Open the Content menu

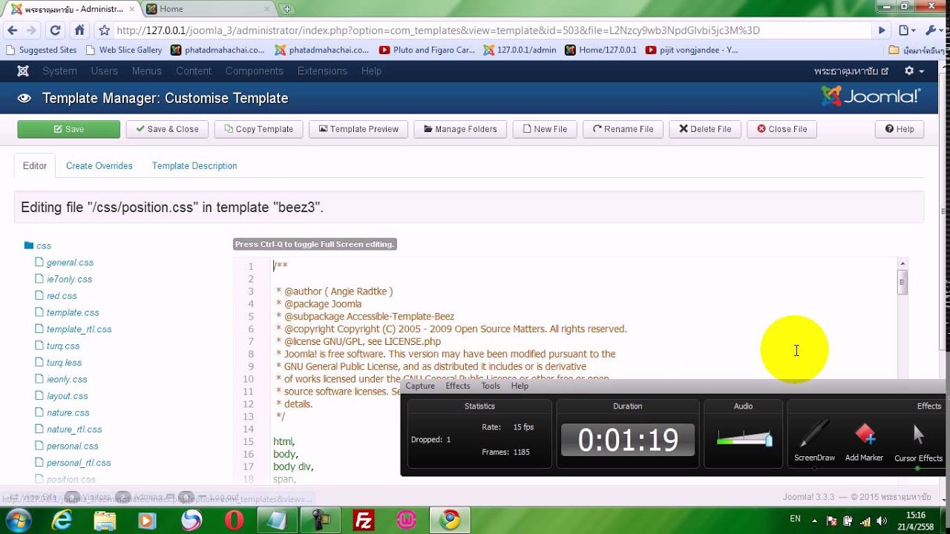pyautogui.click(x=194, y=71)
